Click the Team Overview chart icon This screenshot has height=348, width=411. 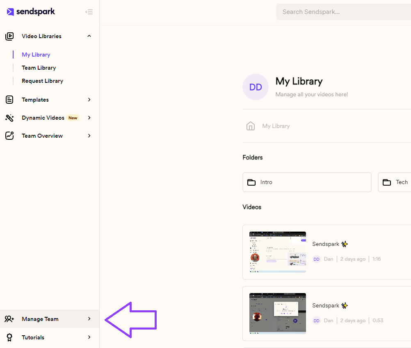(x=9, y=136)
